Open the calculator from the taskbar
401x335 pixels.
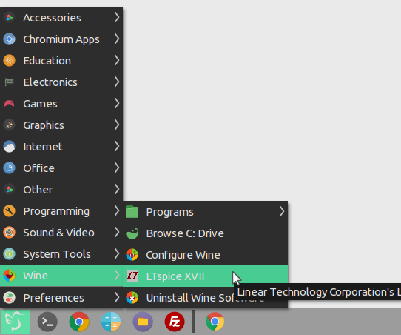point(111,322)
